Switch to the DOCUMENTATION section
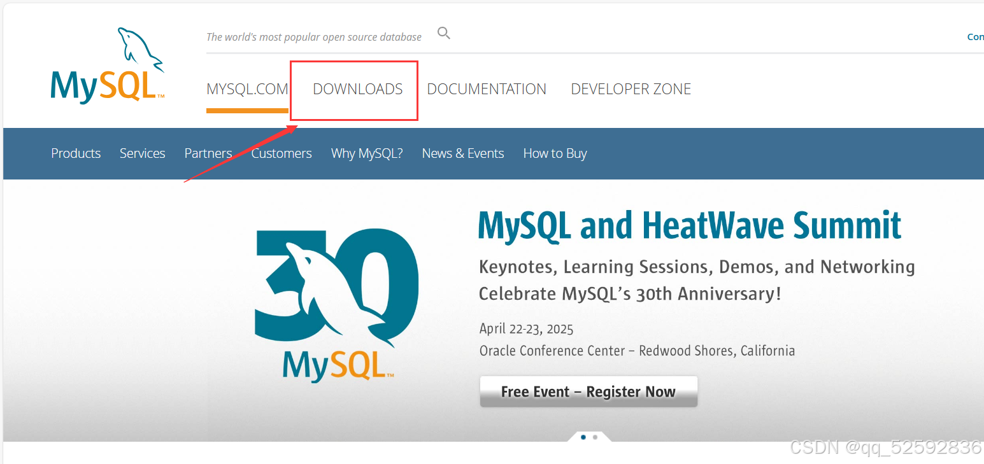This screenshot has width=984, height=464. [487, 89]
